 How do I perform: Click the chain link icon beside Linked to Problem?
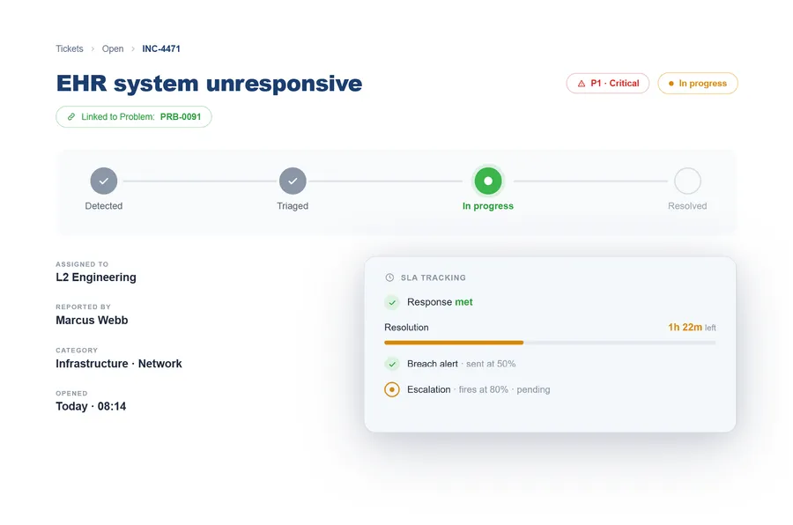pos(71,117)
